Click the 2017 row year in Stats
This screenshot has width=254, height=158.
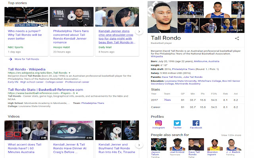pyautogui.click(x=154, y=100)
